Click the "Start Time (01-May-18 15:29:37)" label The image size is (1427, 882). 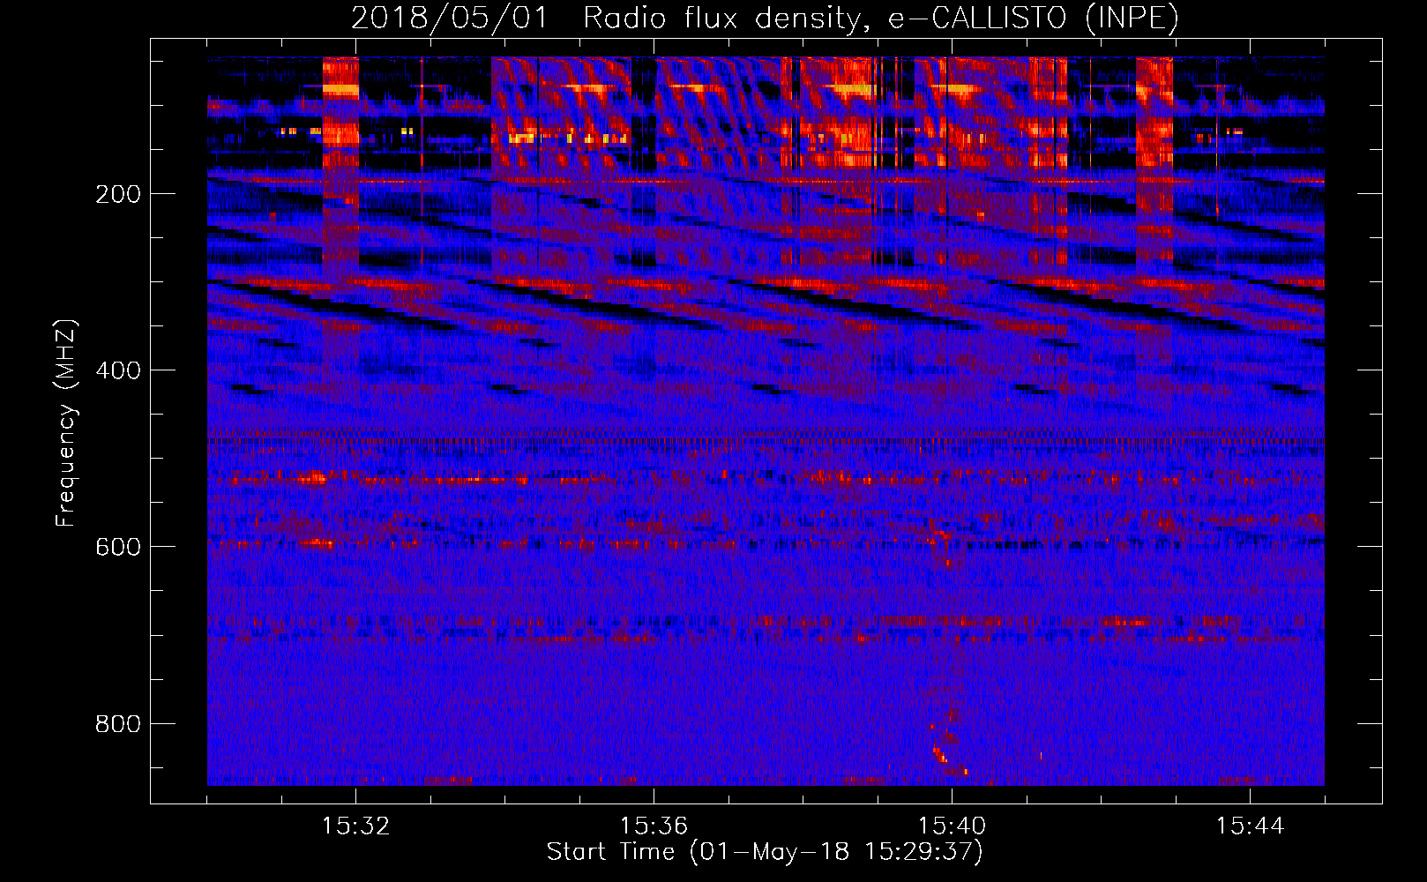(765, 852)
